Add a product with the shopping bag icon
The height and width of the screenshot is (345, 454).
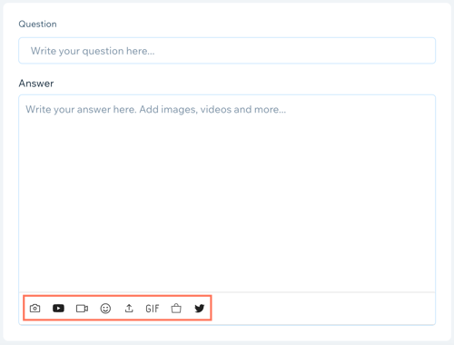(x=176, y=309)
